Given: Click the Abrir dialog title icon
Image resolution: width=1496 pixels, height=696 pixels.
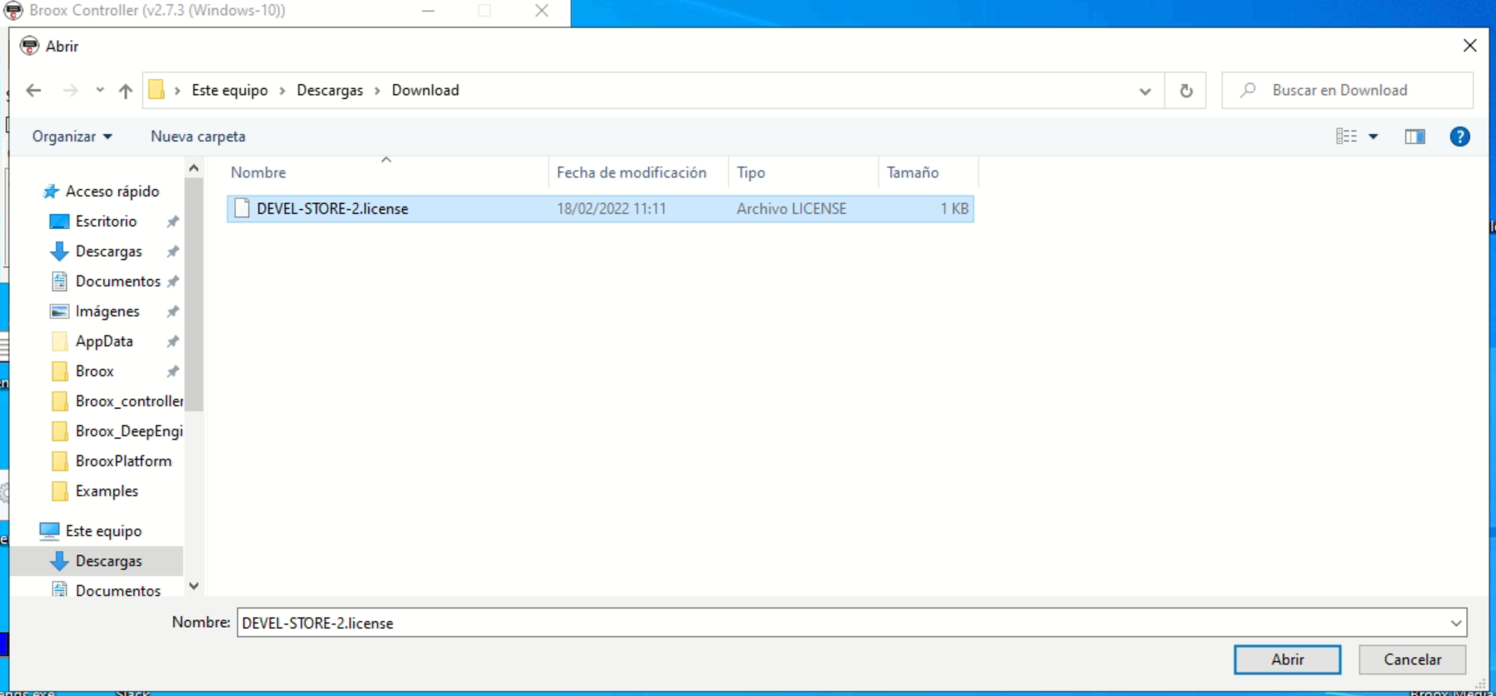Looking at the screenshot, I should tap(30, 46).
